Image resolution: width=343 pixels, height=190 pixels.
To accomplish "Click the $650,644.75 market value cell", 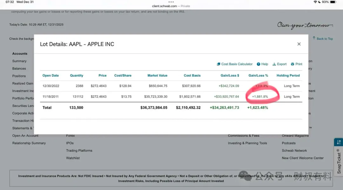I will pos(158,86).
